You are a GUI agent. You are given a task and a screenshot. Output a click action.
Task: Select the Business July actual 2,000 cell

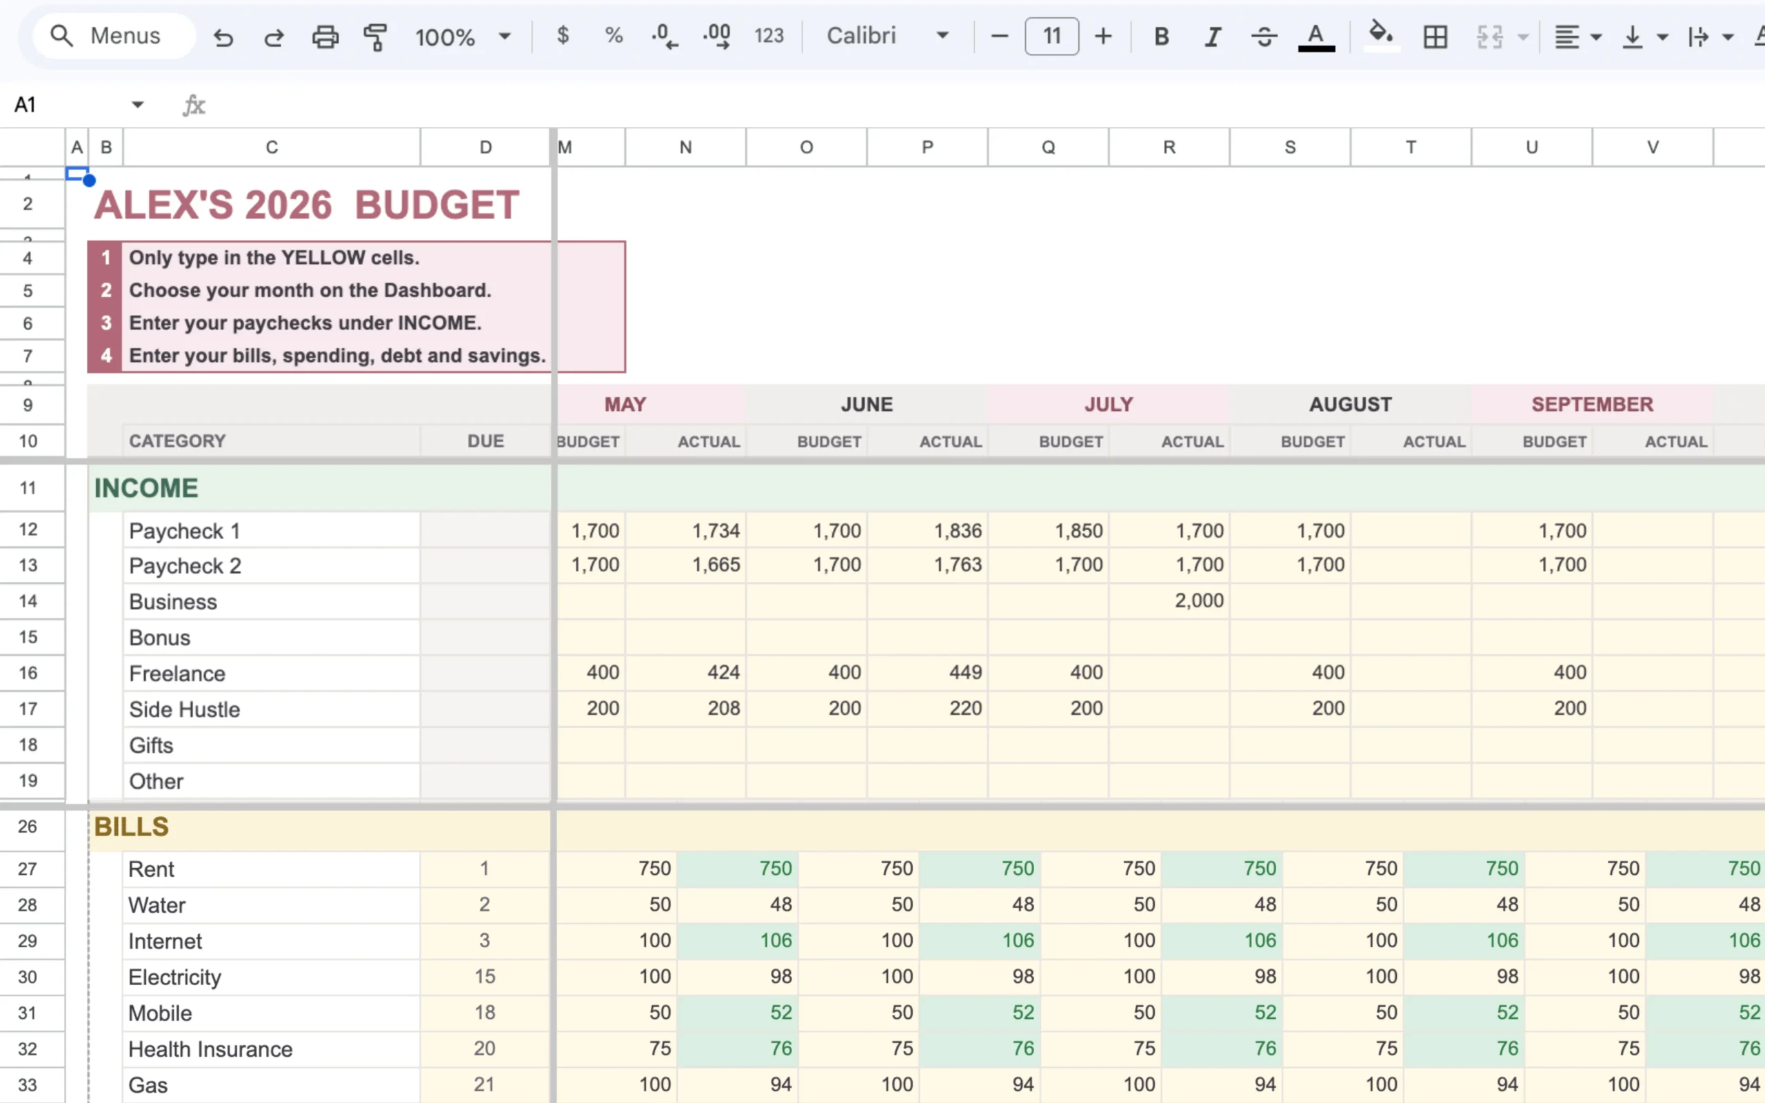point(1169,601)
